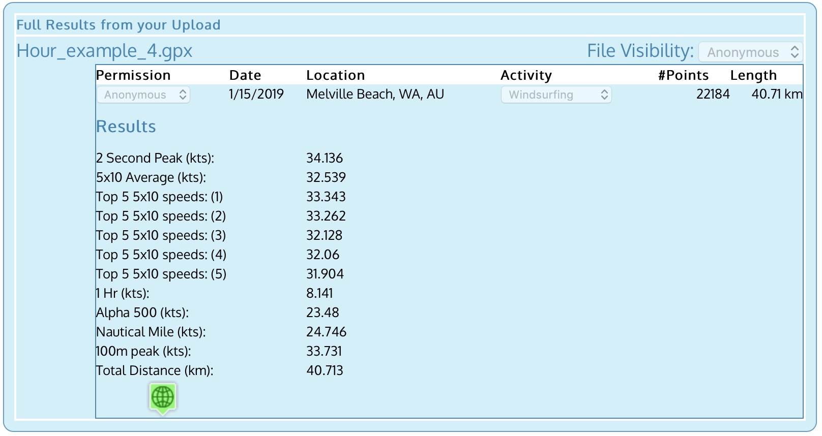
Task: Click the Hour_example_4.gpx file name
Action: click(104, 51)
